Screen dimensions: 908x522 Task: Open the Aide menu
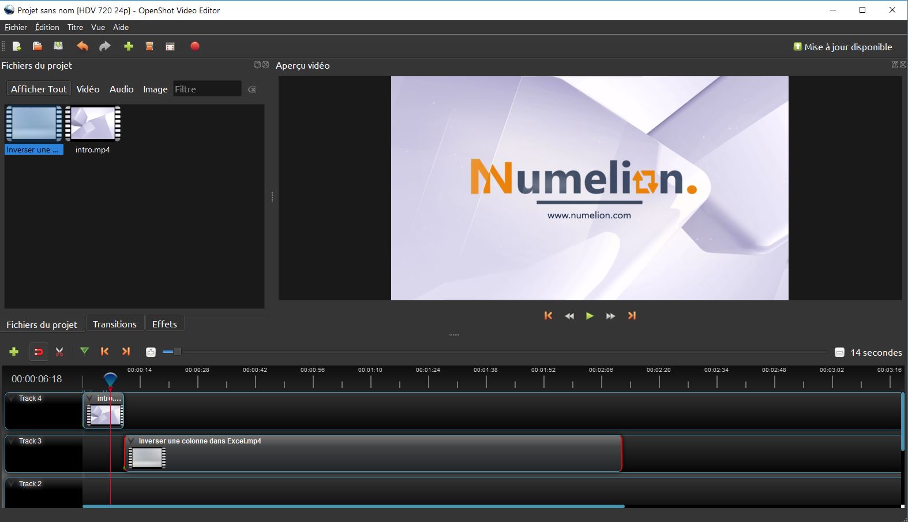click(x=121, y=27)
